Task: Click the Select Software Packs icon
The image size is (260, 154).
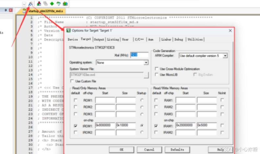Action: (58, 4)
